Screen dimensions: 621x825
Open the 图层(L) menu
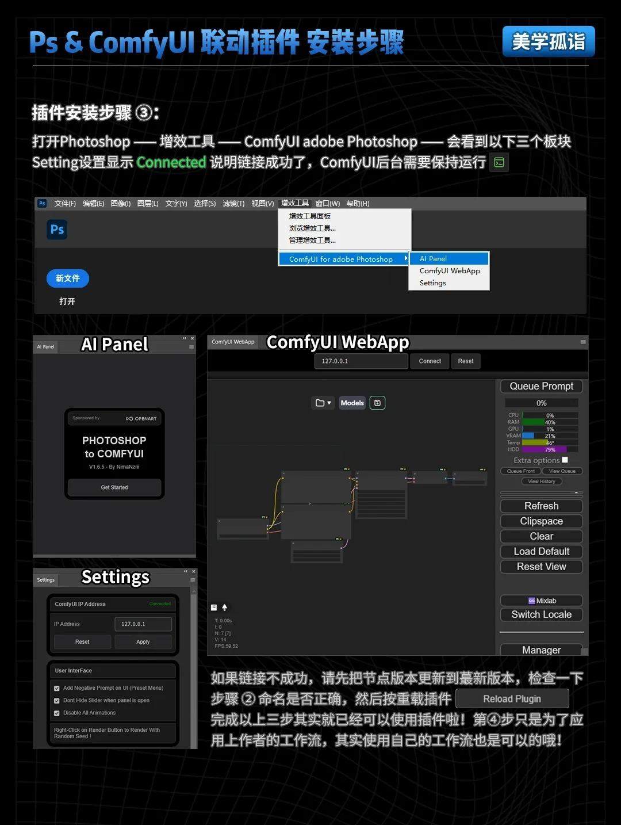(148, 204)
